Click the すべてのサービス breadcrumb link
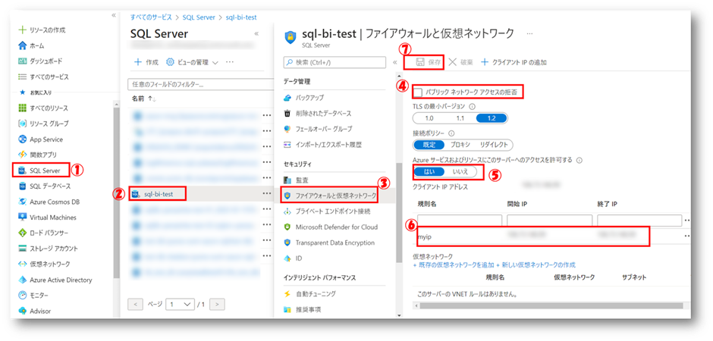 (151, 17)
